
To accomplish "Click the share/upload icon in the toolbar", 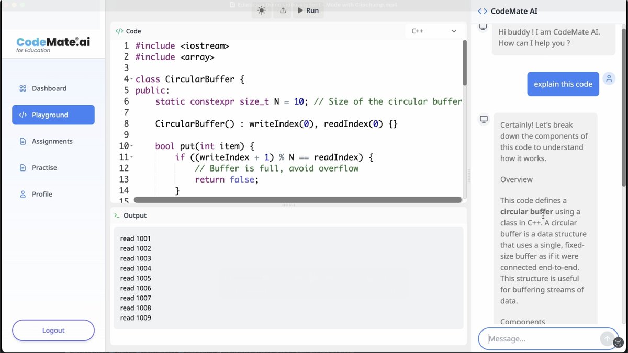I will [x=283, y=10].
